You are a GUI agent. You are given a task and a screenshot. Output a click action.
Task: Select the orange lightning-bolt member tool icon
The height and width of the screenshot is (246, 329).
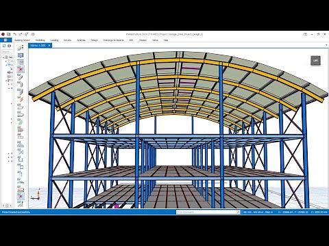21,99
